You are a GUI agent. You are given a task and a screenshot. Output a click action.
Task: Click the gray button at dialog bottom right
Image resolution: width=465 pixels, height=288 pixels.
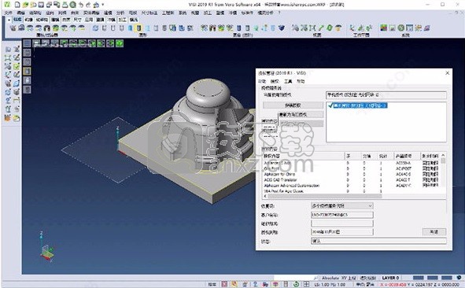[x=434, y=231]
